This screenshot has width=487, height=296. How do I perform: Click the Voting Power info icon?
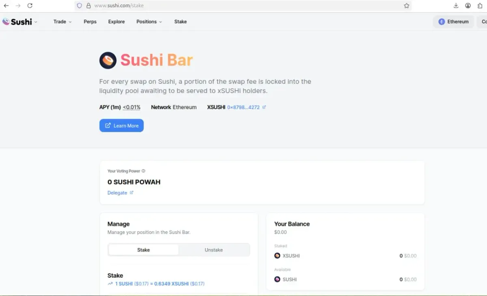144,171
